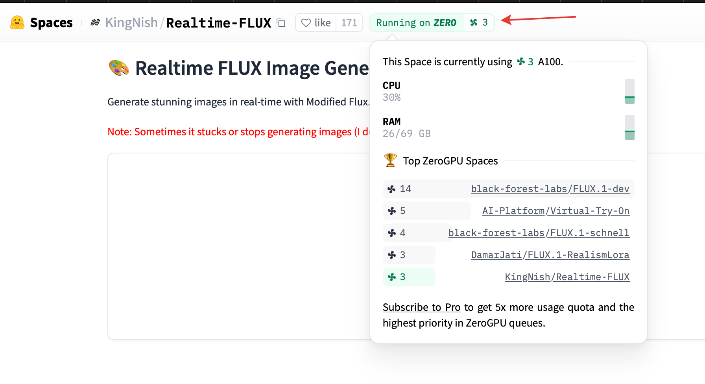Open the DamarJati/FLUX.1-RealismLora Space link
The width and height of the screenshot is (705, 384).
click(550, 255)
